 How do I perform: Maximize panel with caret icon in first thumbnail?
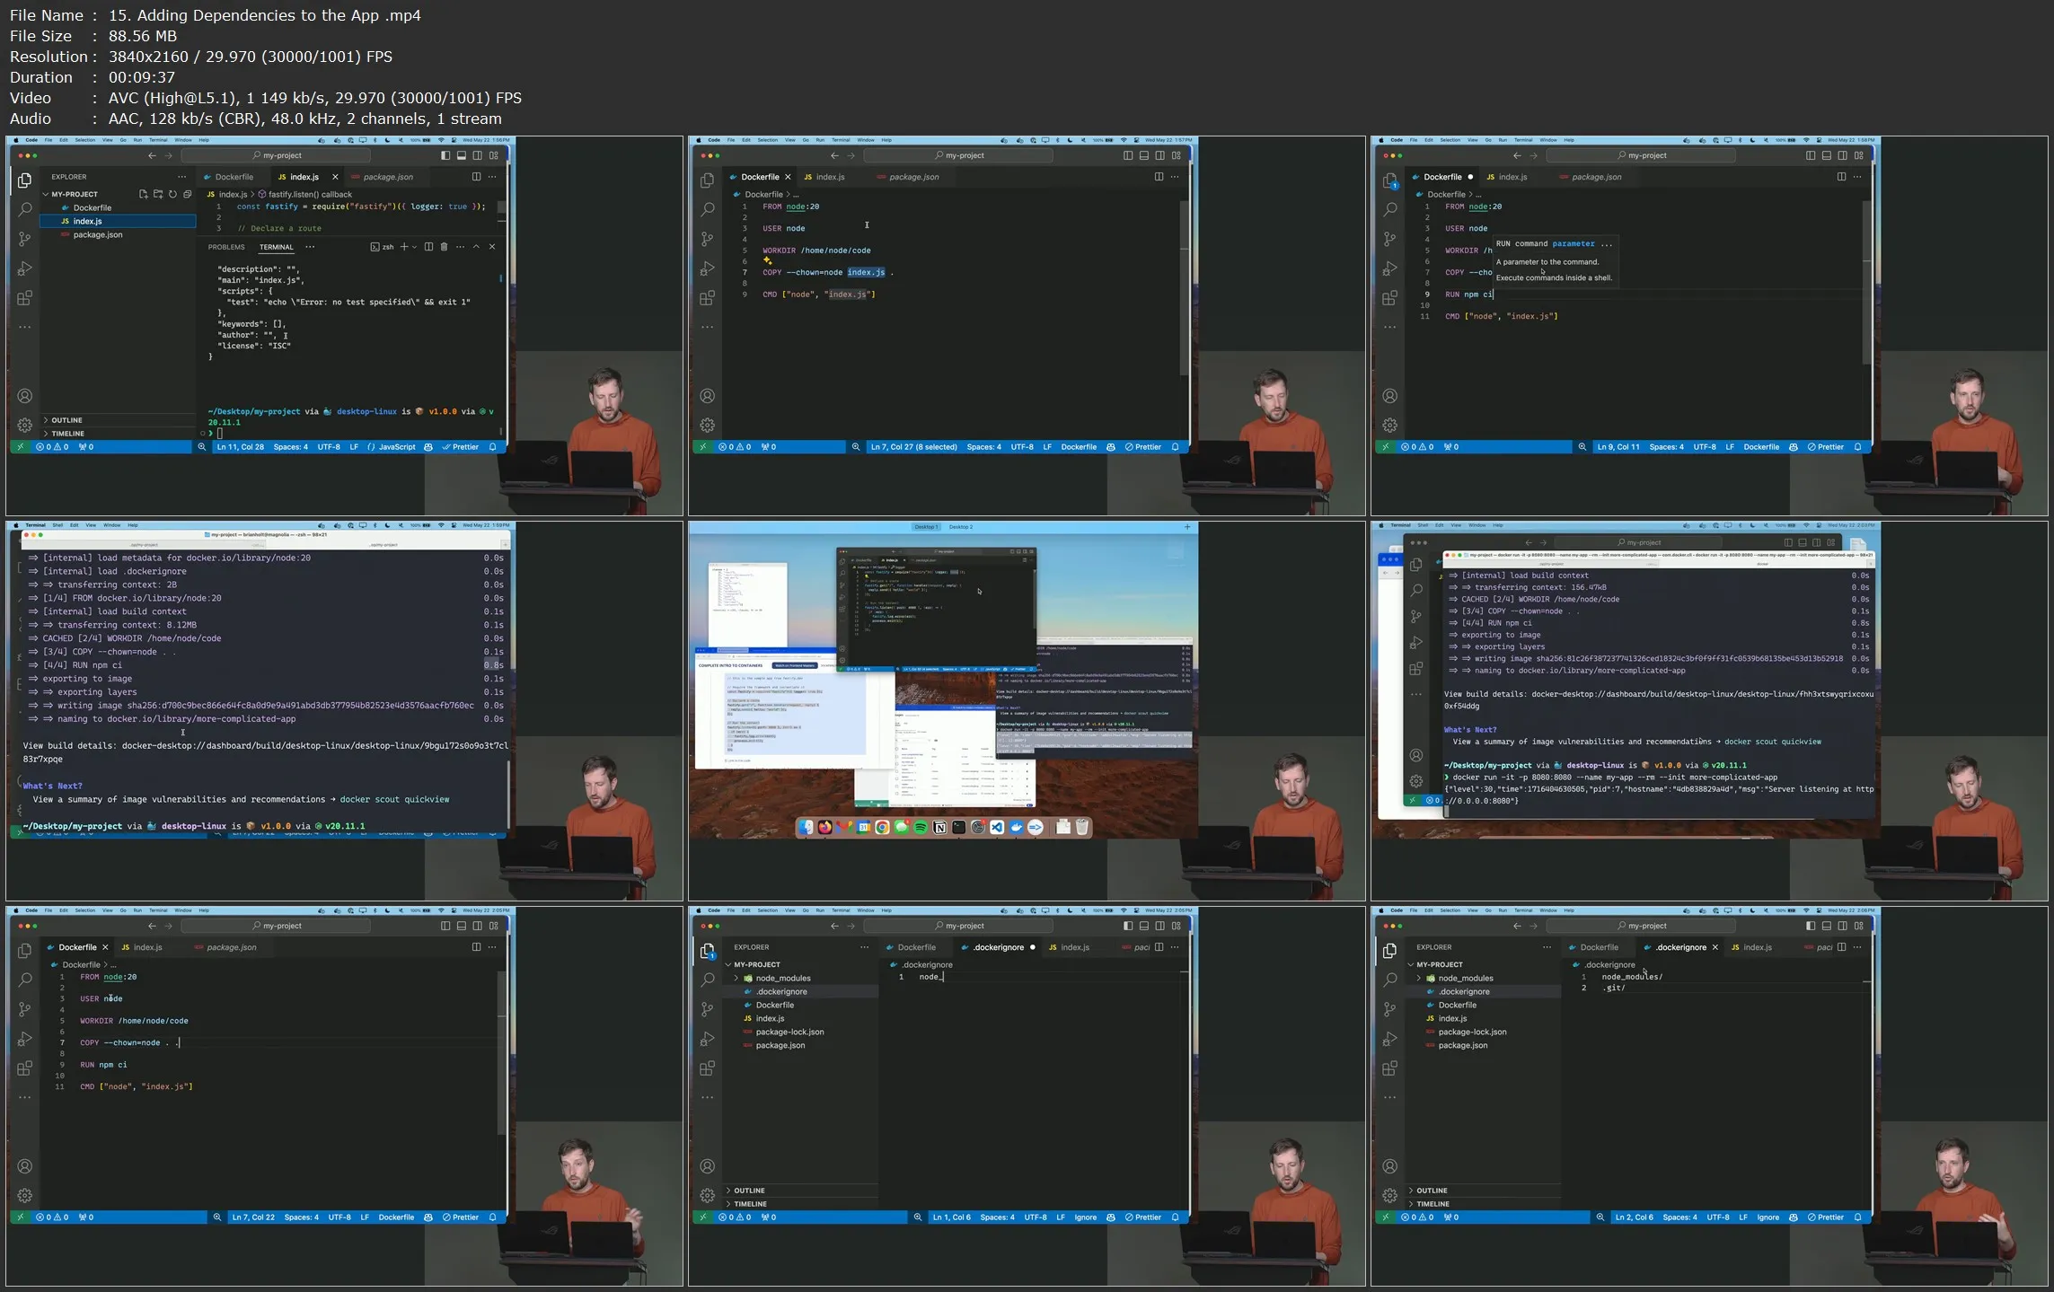(476, 247)
